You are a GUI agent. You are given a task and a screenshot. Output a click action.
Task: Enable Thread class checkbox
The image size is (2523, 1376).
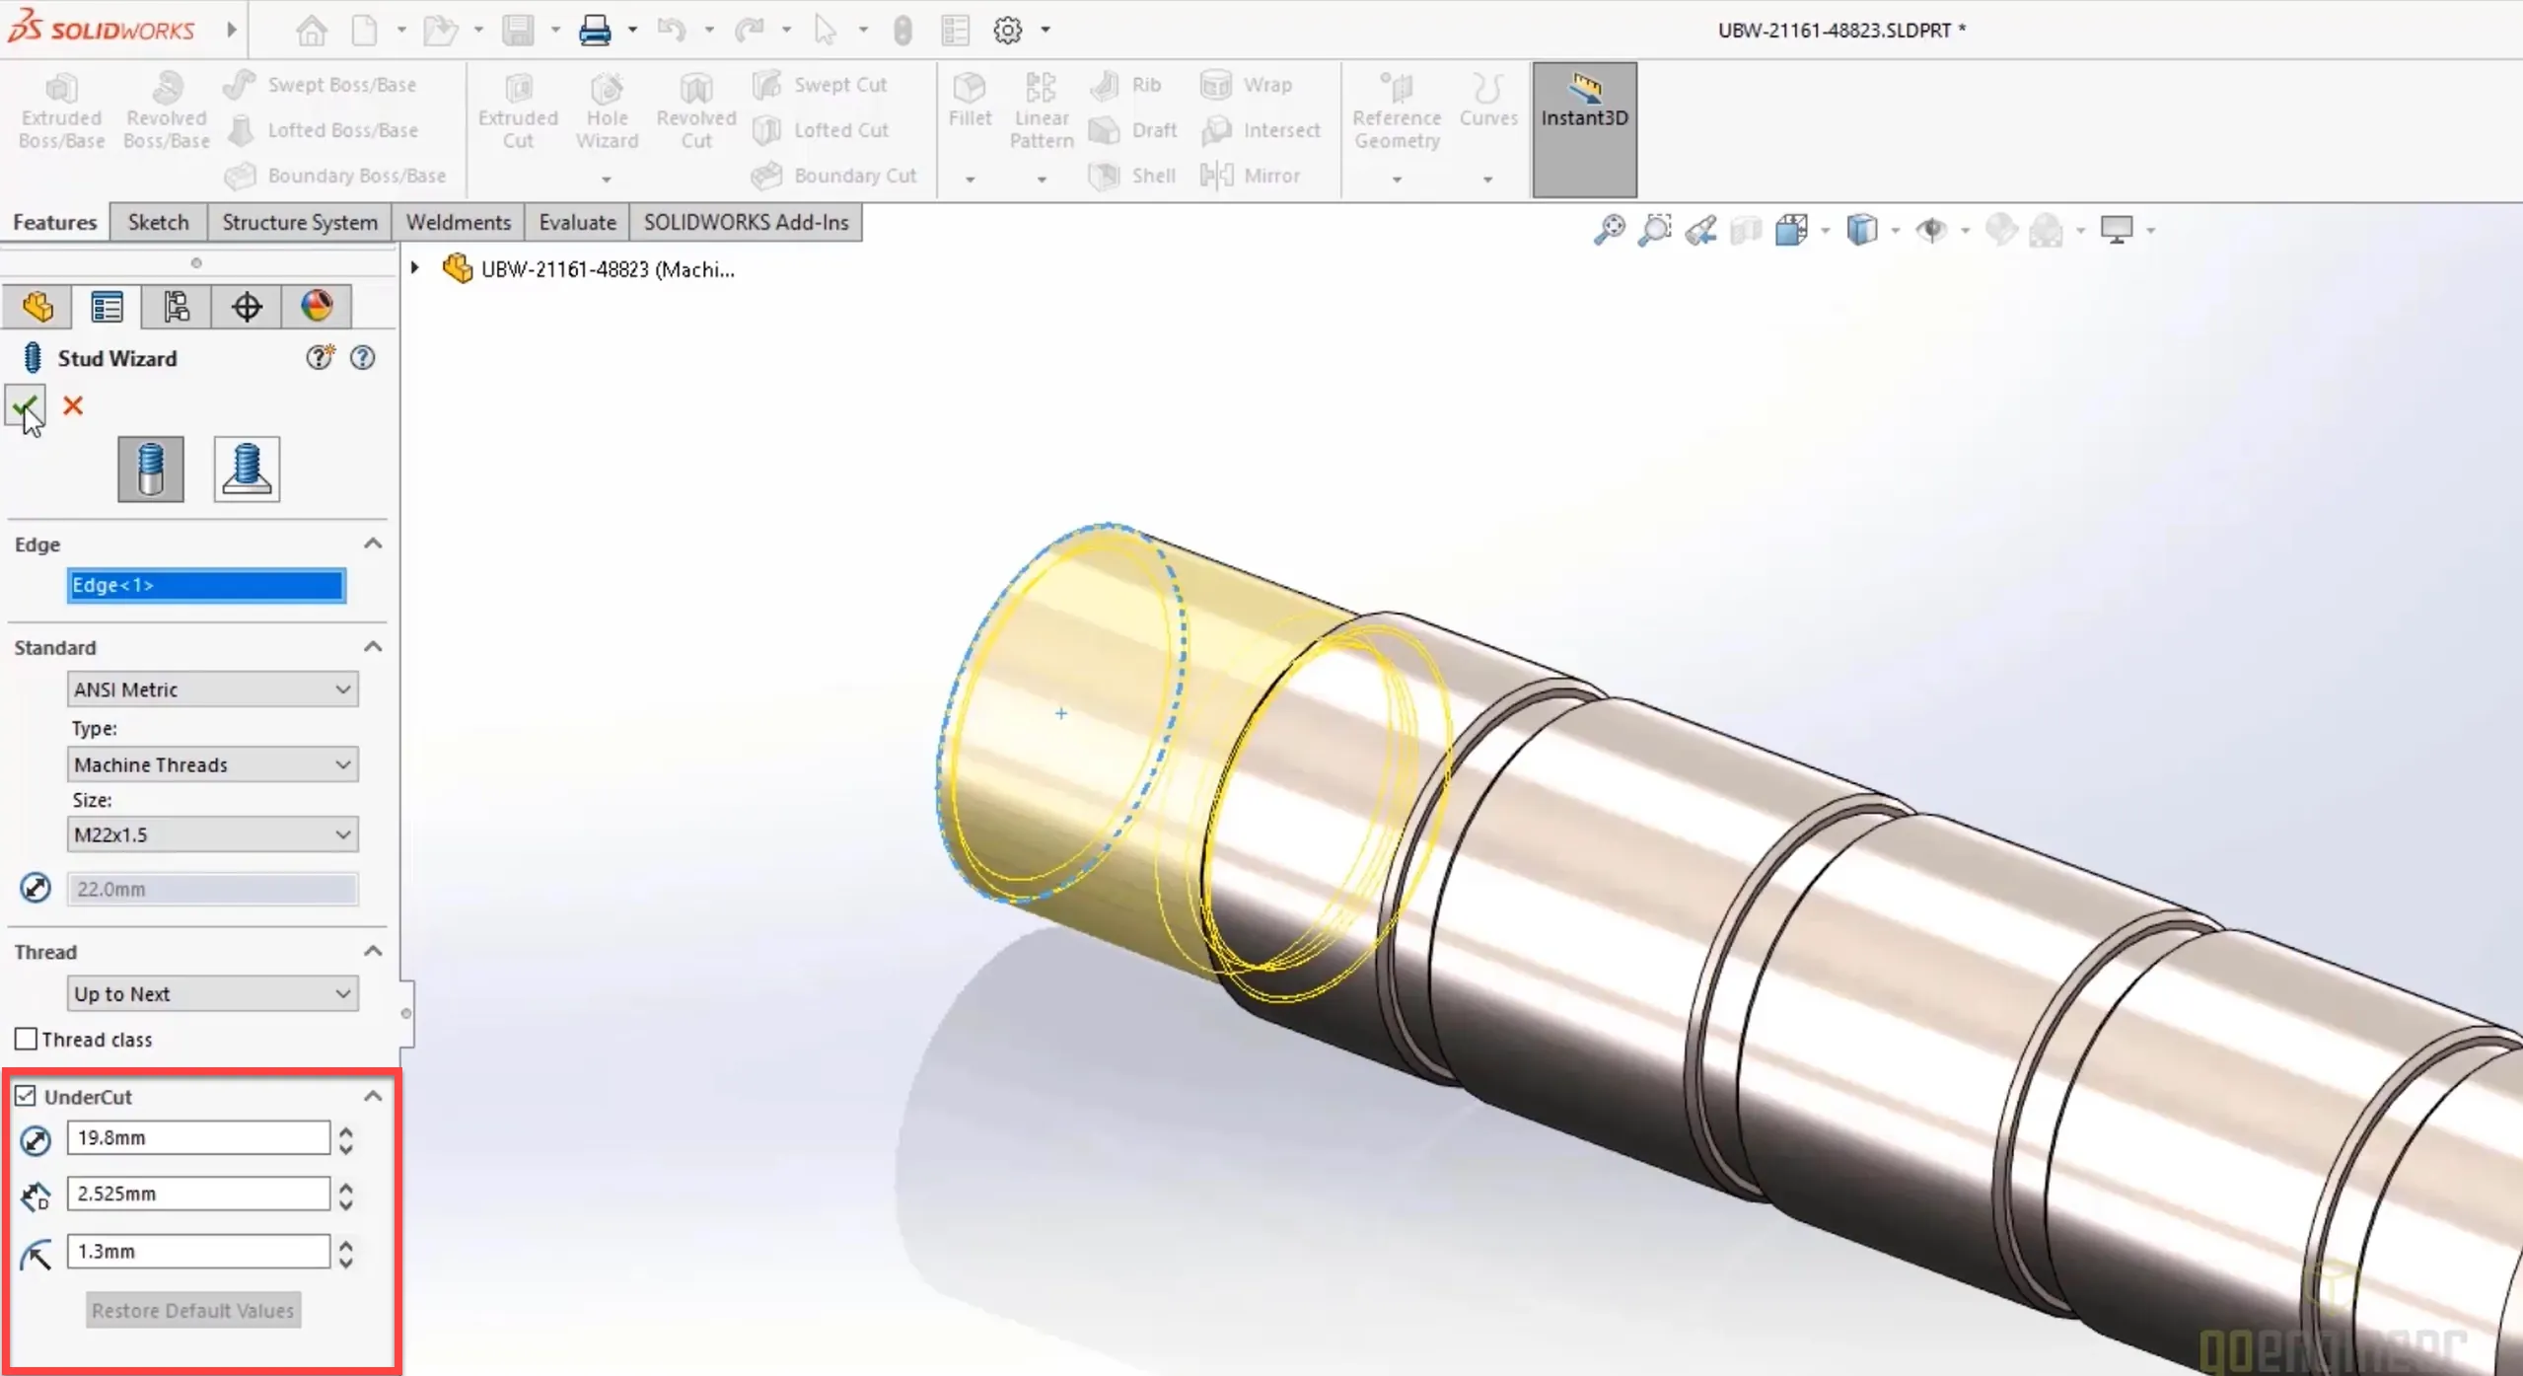click(26, 1039)
